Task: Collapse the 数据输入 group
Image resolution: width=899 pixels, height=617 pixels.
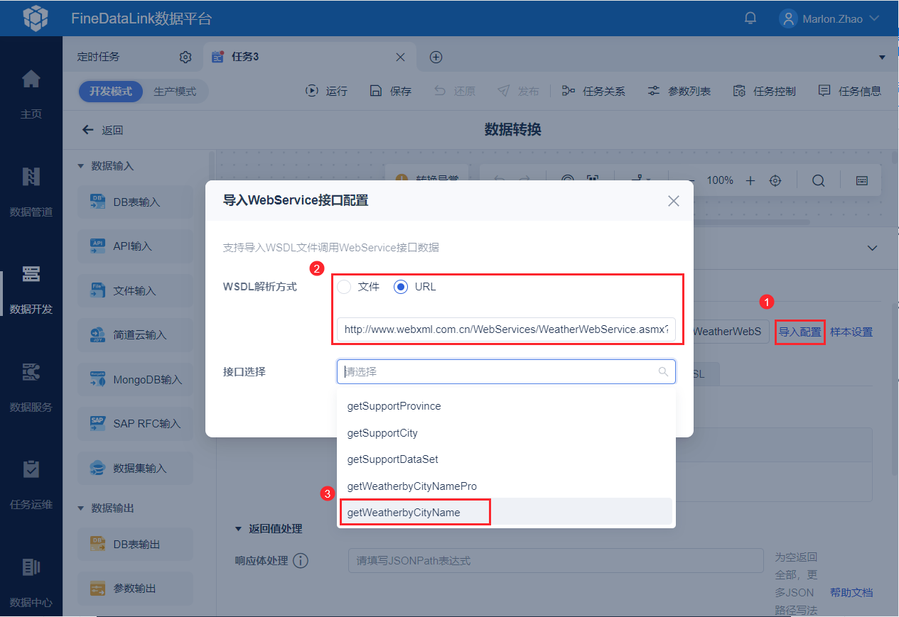Action: coord(80,166)
